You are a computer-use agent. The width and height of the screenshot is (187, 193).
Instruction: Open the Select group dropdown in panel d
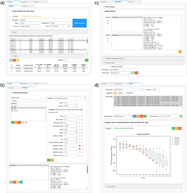click(128, 90)
